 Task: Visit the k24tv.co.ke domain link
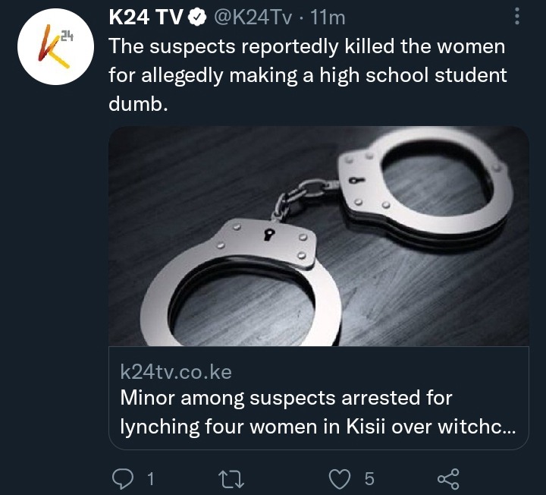coord(176,372)
